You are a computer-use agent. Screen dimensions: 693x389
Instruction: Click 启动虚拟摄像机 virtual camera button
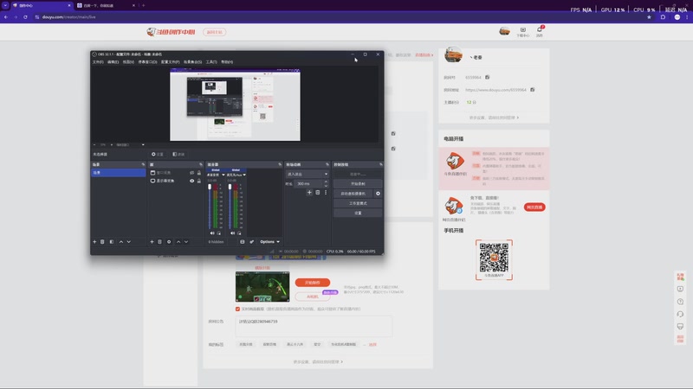tap(353, 194)
